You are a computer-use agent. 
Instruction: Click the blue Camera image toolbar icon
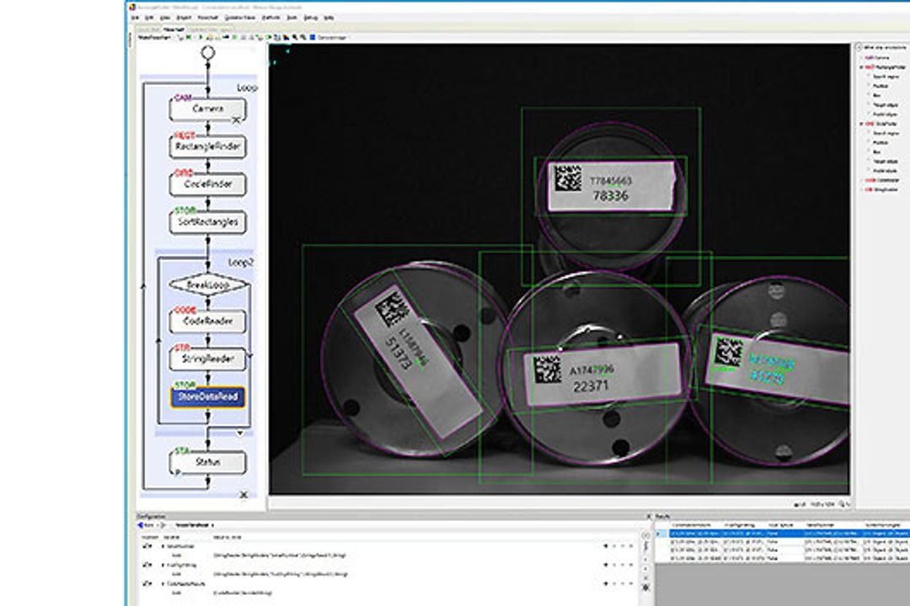pos(313,37)
